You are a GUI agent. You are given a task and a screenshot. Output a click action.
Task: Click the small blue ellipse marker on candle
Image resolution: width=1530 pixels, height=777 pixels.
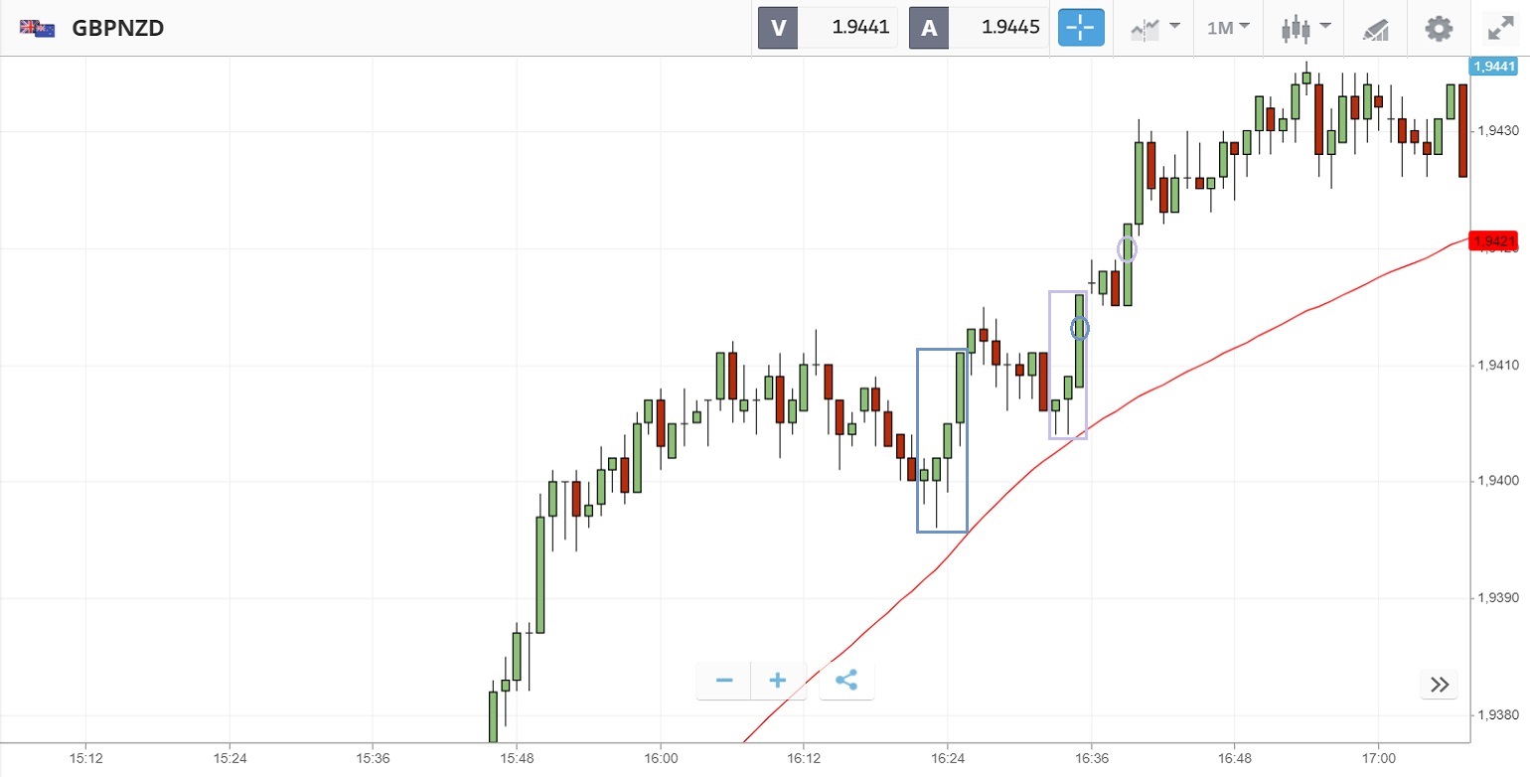pos(1080,327)
